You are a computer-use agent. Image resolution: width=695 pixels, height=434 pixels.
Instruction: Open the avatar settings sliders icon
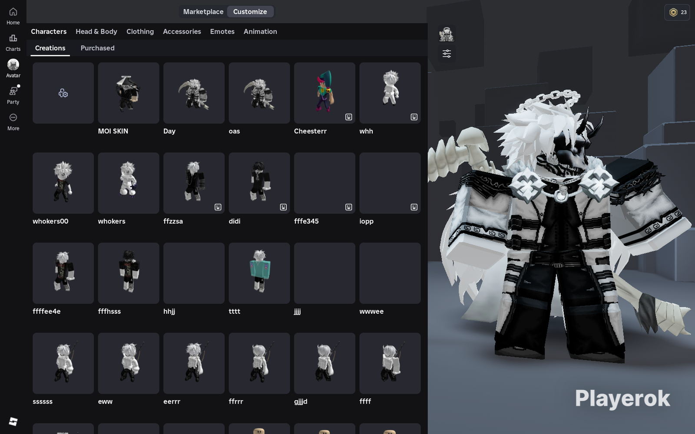[x=447, y=54]
